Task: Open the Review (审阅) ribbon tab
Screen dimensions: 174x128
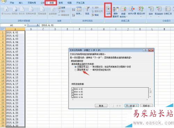Action: coord(61,2)
